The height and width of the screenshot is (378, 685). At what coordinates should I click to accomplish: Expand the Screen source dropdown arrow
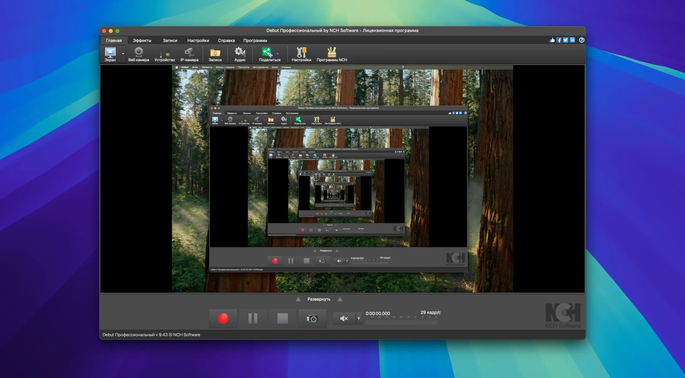123,54
